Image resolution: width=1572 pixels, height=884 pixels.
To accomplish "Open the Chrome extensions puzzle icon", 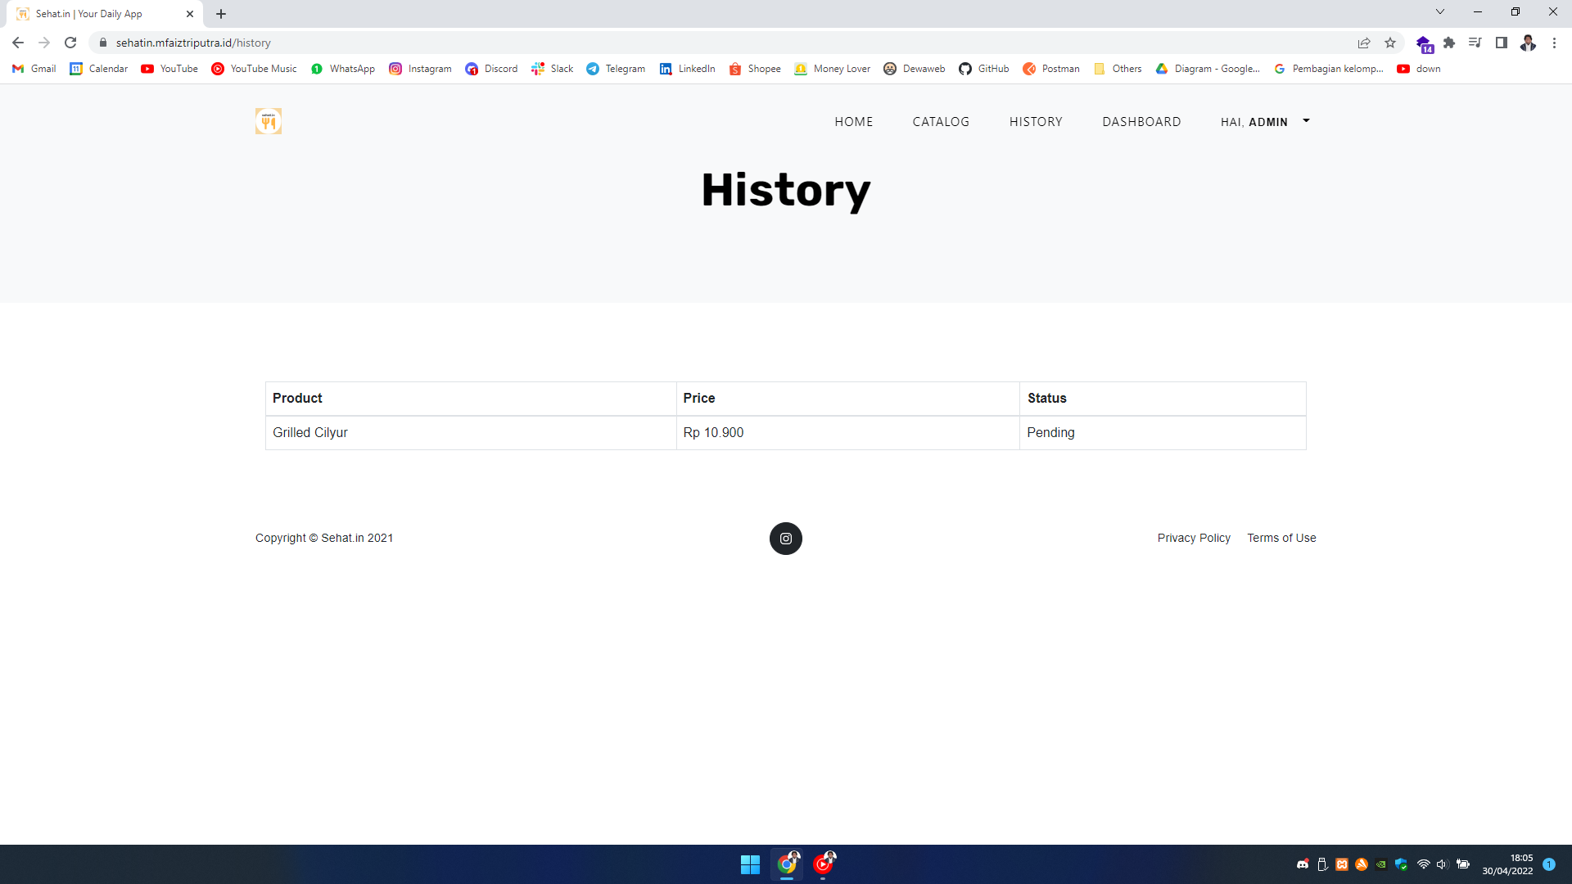I will tap(1449, 43).
